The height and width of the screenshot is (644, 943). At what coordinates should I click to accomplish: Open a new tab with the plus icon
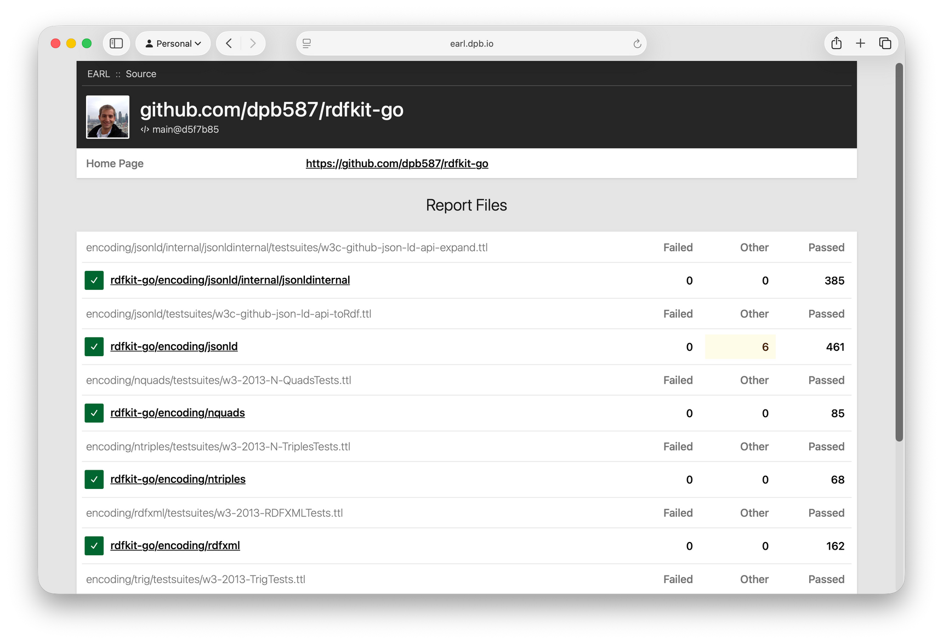coord(860,43)
